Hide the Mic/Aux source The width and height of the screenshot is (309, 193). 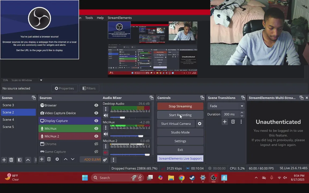pyautogui.click(x=96, y=128)
